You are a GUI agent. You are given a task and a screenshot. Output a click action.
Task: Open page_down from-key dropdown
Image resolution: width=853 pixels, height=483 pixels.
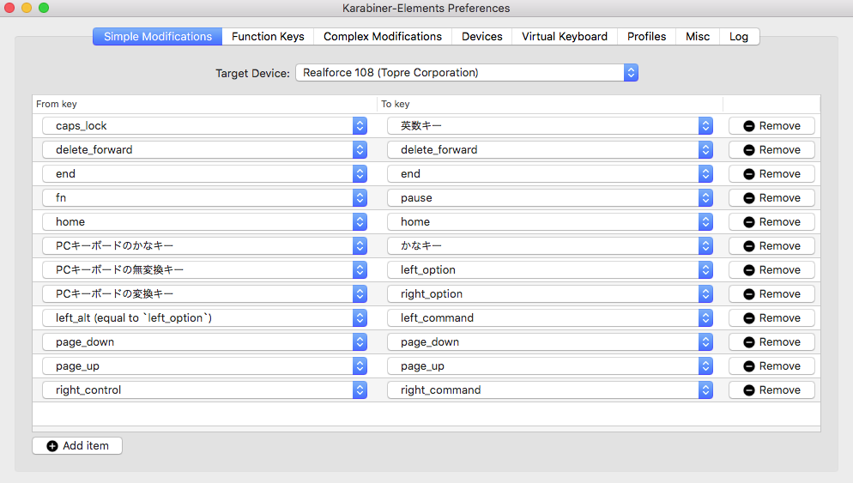pos(204,342)
